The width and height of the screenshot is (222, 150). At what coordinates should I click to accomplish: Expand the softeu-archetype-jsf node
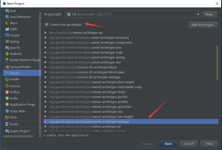point(46,126)
